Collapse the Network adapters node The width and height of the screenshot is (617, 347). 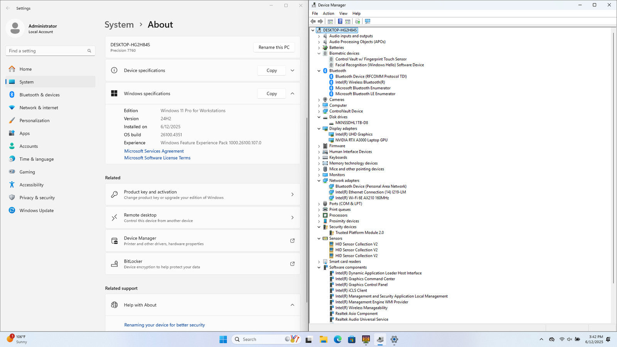(x=319, y=181)
